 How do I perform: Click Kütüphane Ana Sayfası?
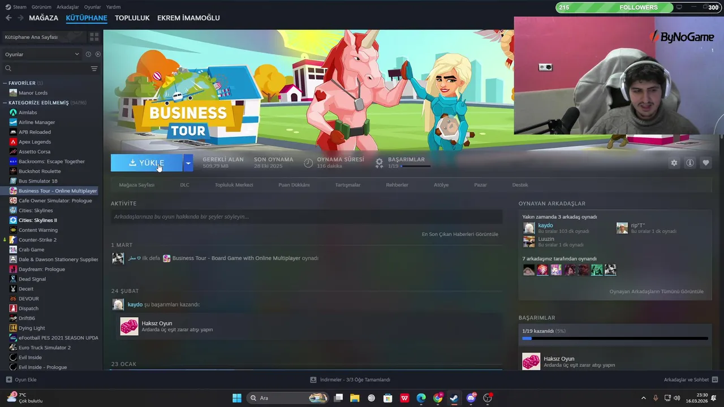click(x=31, y=37)
